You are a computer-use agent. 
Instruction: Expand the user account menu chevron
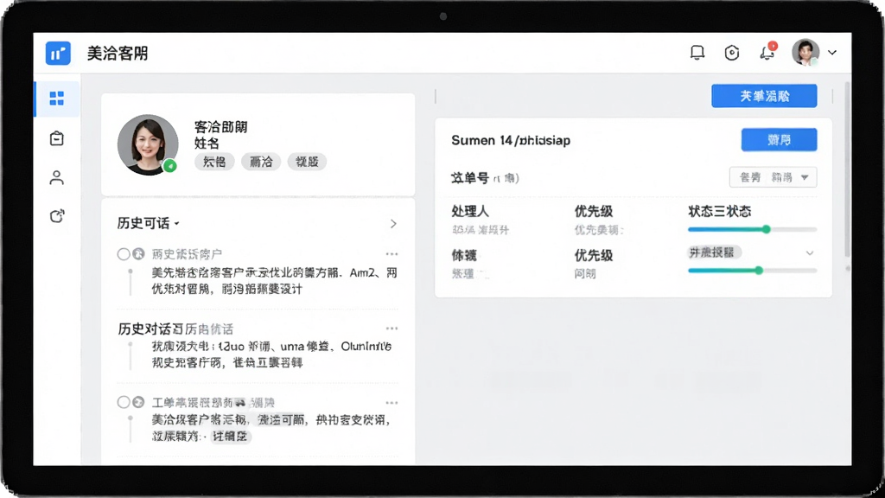(x=832, y=53)
